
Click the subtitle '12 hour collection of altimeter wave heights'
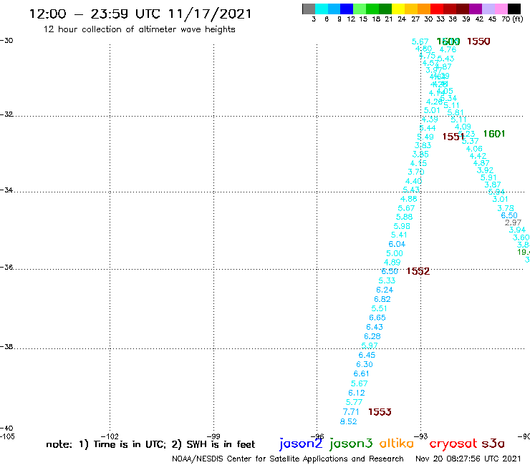click(x=139, y=29)
